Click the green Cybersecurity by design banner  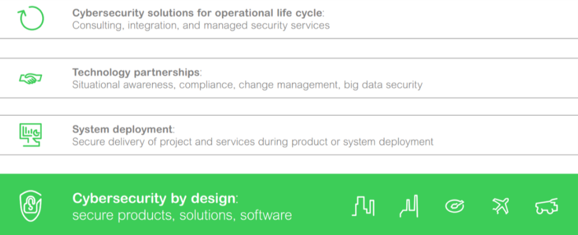(x=289, y=204)
